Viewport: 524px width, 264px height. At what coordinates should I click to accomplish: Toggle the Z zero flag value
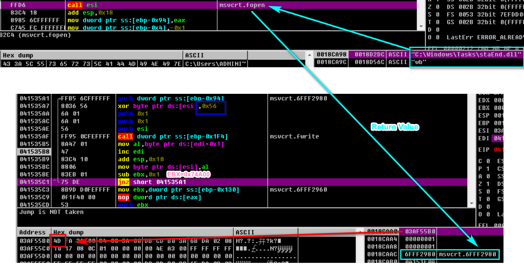pyautogui.click(x=488, y=184)
